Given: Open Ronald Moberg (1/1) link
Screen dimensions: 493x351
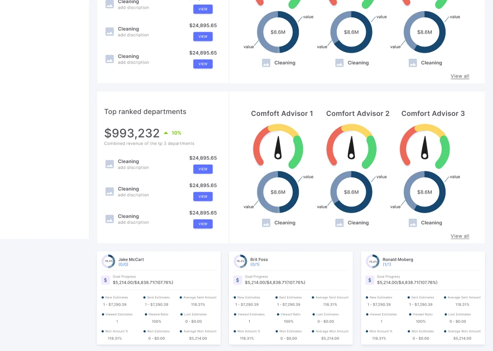Looking at the screenshot, I should [387, 265].
